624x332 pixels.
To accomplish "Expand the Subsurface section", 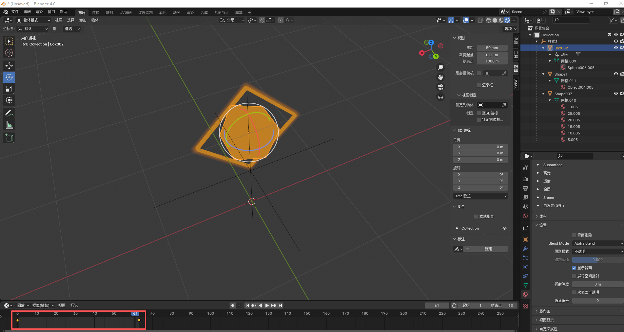I will pyautogui.click(x=538, y=165).
